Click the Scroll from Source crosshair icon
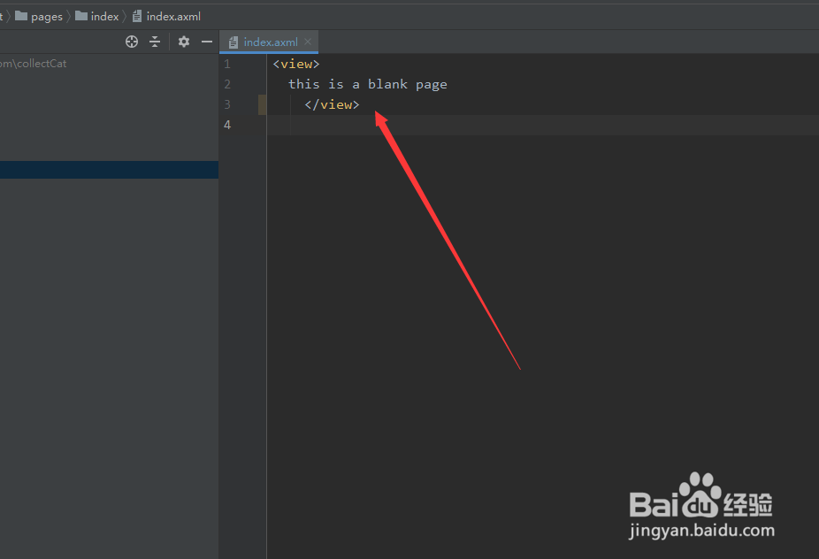The width and height of the screenshot is (819, 559). pyautogui.click(x=131, y=42)
